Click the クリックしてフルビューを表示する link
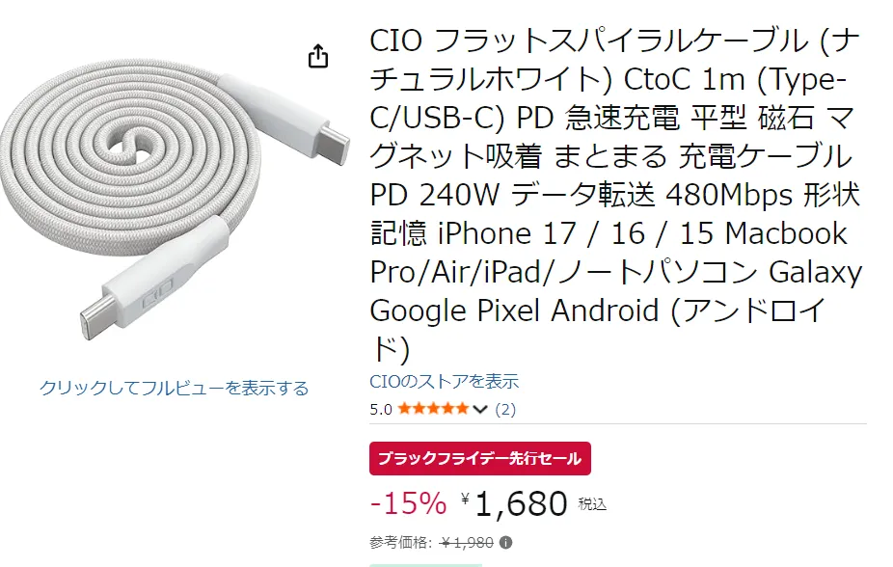The width and height of the screenshot is (893, 567). point(174,388)
